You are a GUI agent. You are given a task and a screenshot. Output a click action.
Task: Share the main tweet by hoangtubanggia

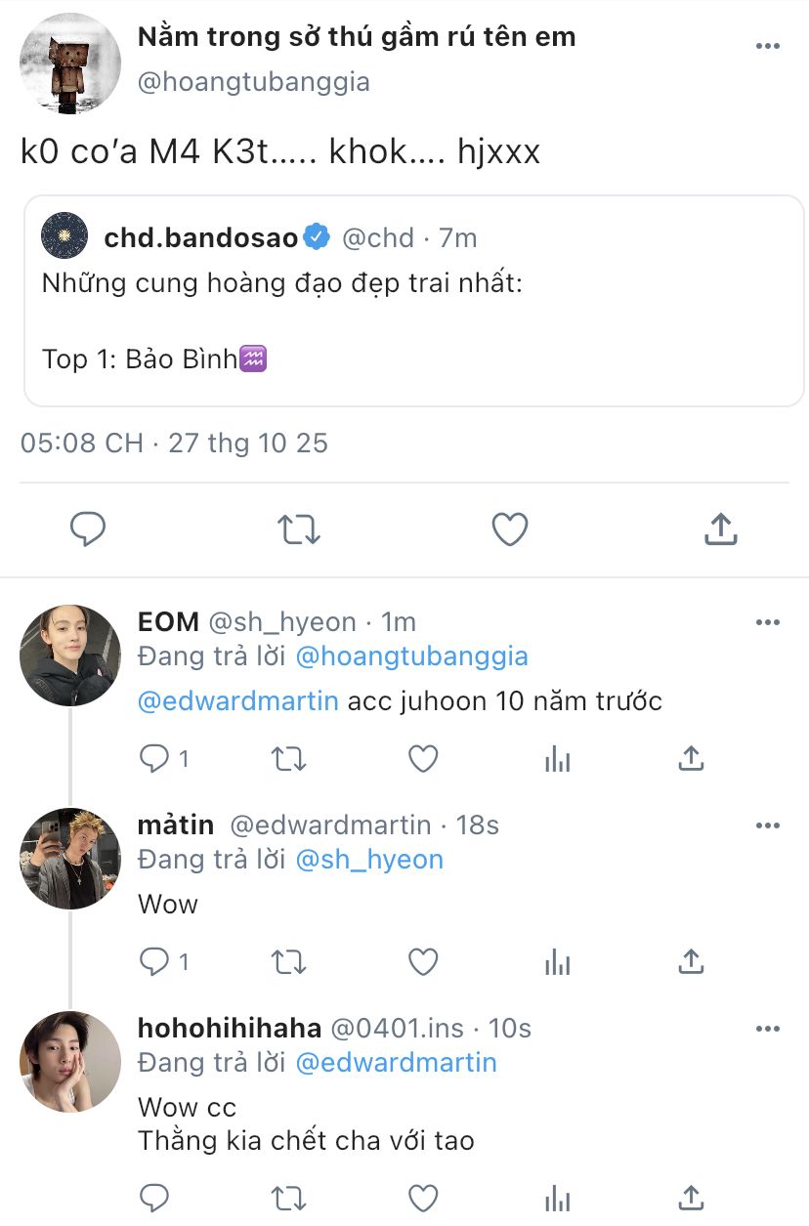click(x=720, y=529)
